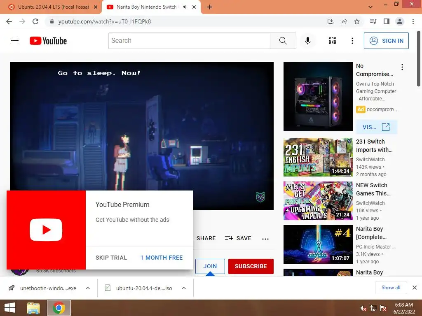422x316 pixels.
Task: Click the muted volume tray icon
Action: click(363, 308)
